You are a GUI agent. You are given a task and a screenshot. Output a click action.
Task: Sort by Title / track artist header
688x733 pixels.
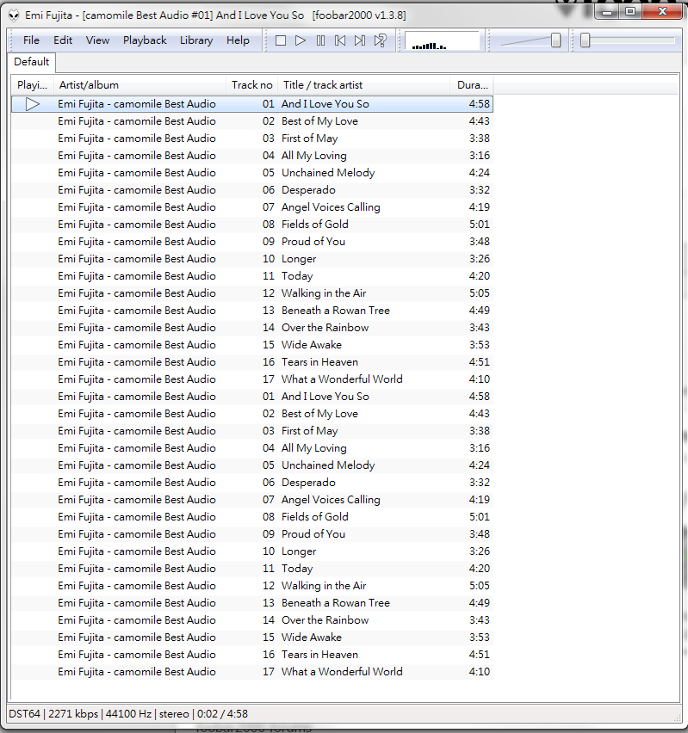click(363, 85)
